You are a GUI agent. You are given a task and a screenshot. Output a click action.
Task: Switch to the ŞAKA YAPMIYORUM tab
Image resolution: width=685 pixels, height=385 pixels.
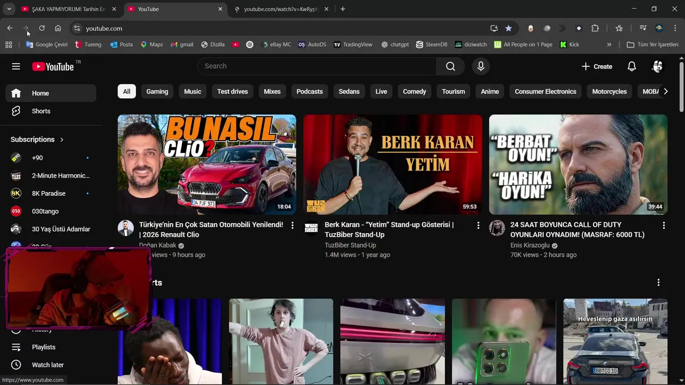coord(69,9)
